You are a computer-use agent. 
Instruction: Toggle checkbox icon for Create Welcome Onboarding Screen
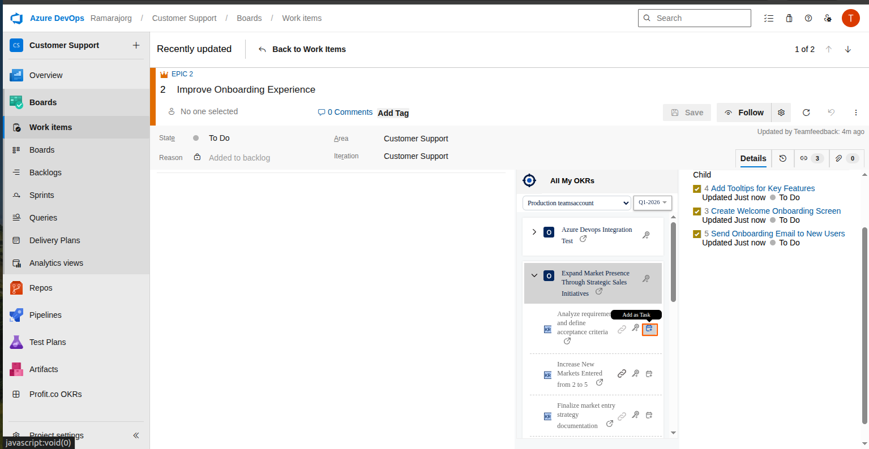[x=697, y=211]
